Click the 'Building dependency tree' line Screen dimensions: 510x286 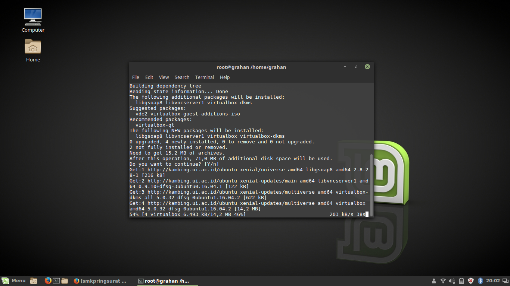pos(165,86)
